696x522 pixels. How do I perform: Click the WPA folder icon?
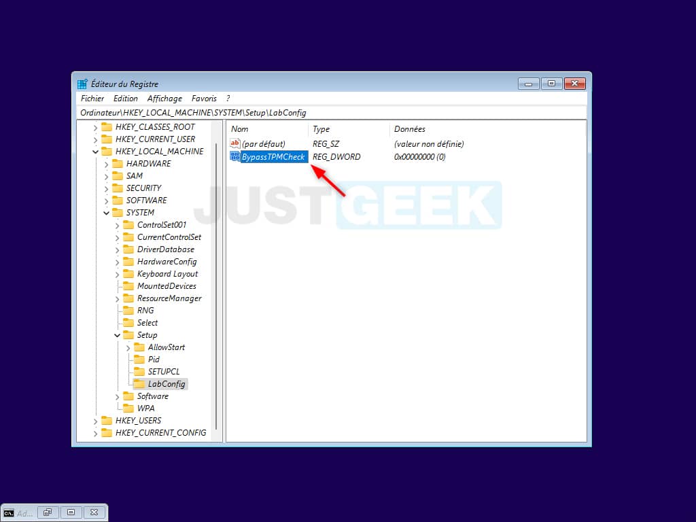click(128, 408)
